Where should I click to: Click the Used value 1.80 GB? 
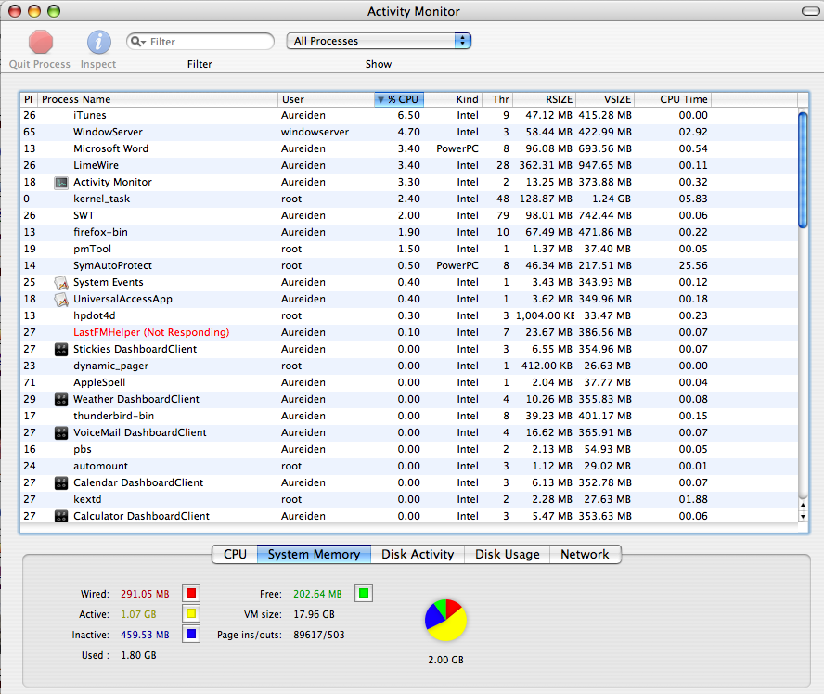tap(139, 655)
